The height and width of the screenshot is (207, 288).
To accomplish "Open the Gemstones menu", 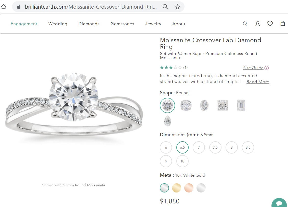I will point(122,24).
